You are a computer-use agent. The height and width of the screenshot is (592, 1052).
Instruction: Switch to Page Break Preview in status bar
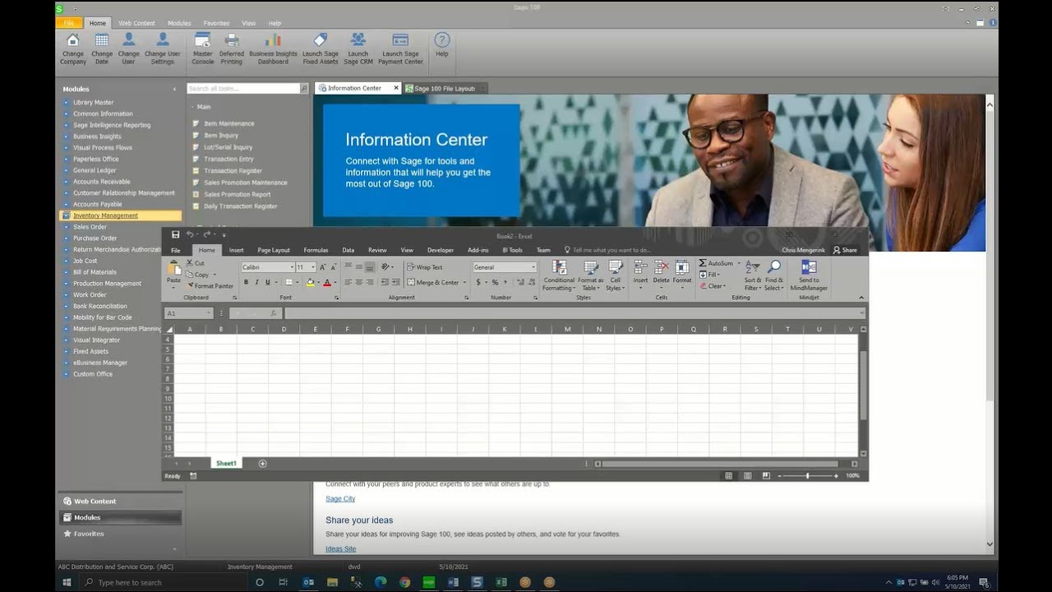[766, 476]
